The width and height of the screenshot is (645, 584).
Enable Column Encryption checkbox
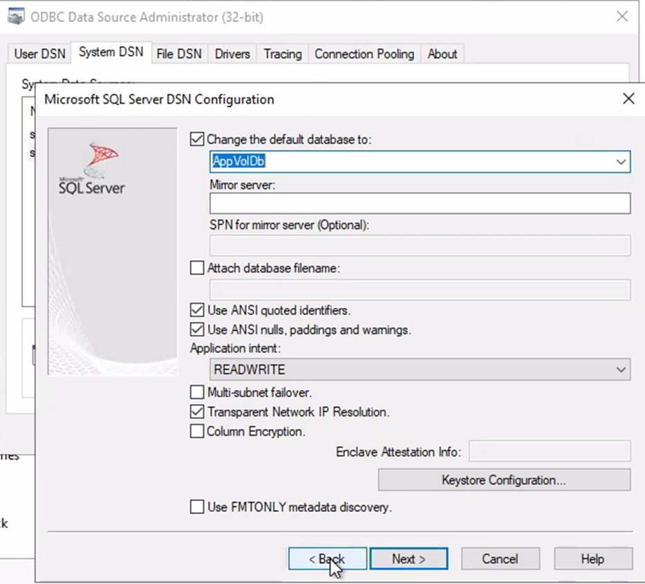click(197, 431)
